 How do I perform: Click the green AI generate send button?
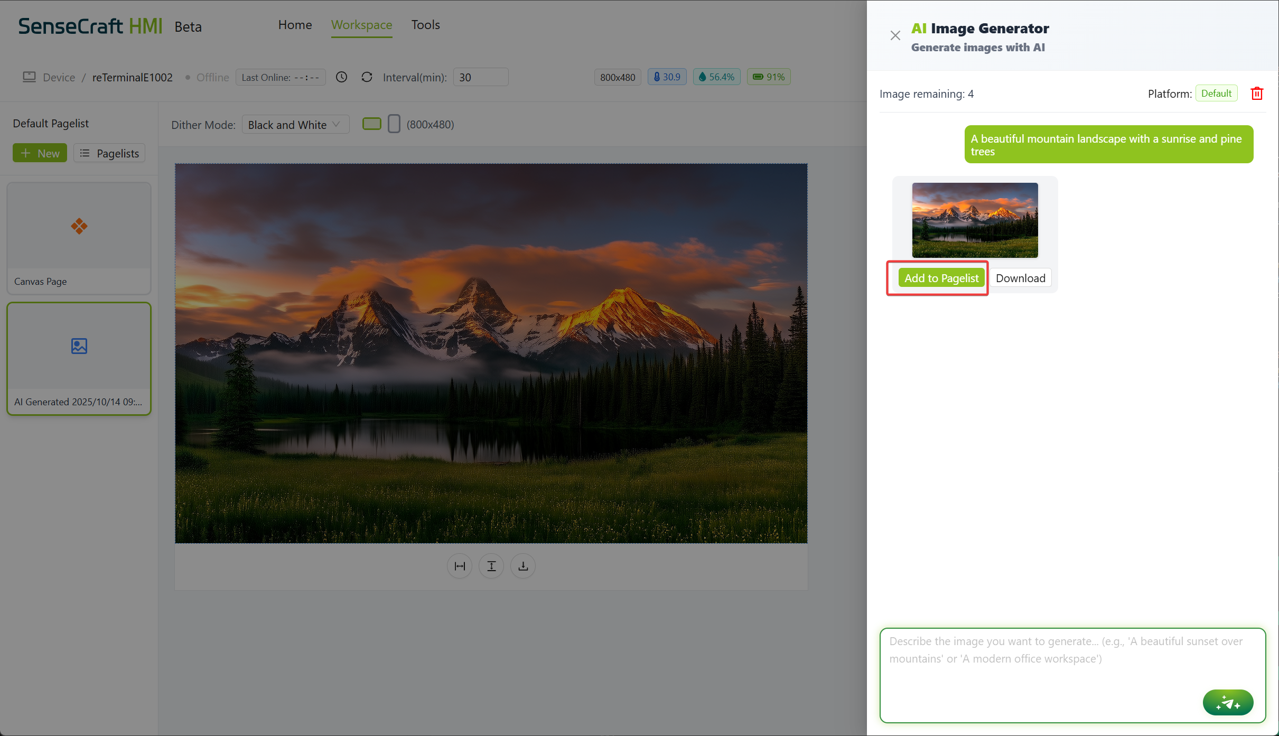(x=1227, y=703)
